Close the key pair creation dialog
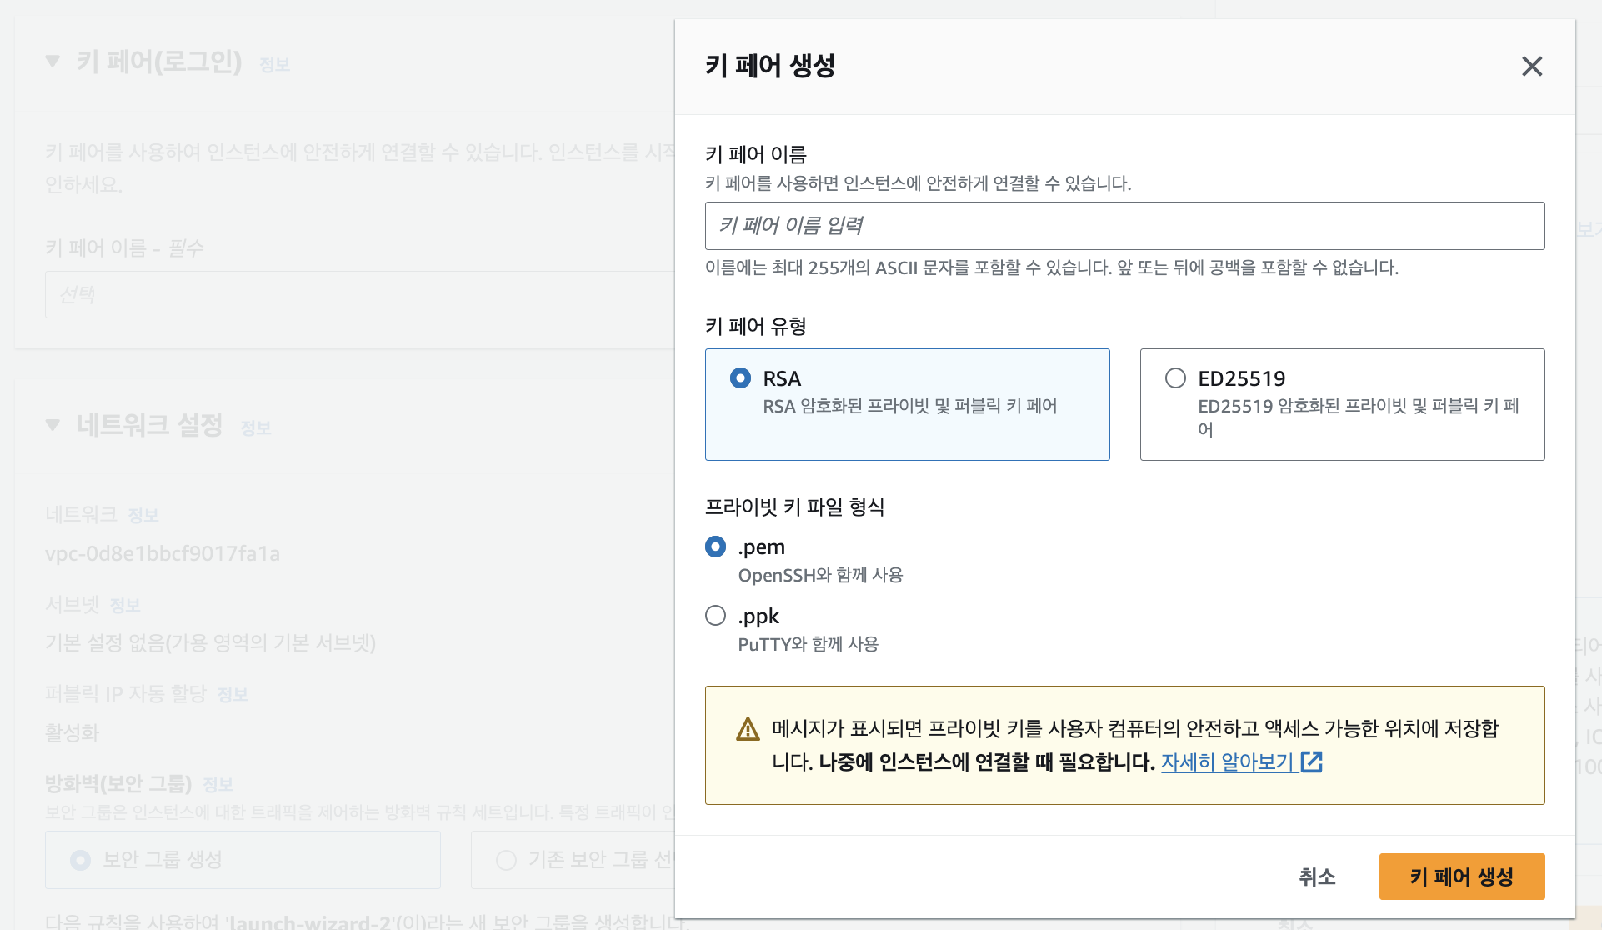1602x930 pixels. click(x=1531, y=66)
